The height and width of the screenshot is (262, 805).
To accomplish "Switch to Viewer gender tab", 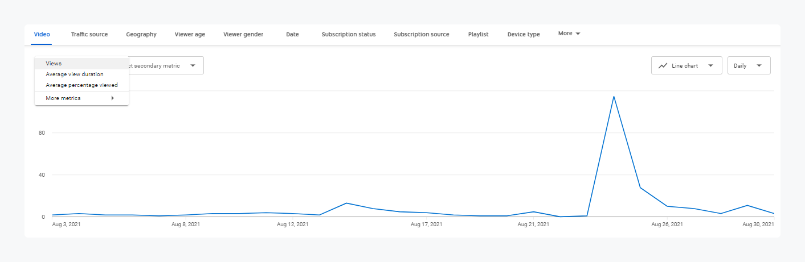I will 243,34.
